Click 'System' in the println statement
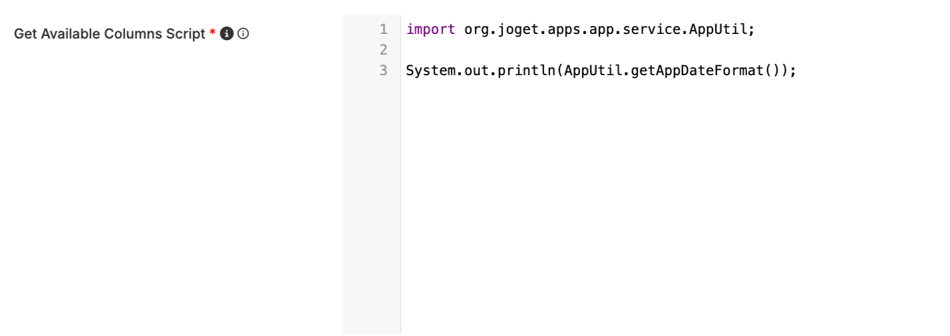The height and width of the screenshot is (336, 950). point(431,71)
